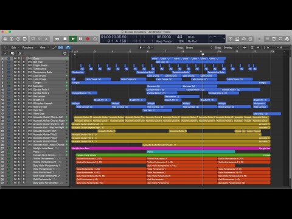Mute the Latin Drums track
292x219 pixels.
click(x=15, y=75)
